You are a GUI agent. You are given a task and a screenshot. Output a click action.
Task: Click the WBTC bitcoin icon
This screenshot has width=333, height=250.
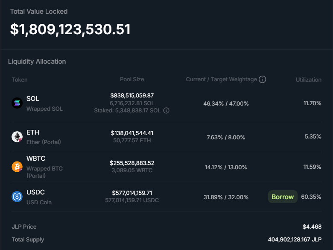pos(17,167)
